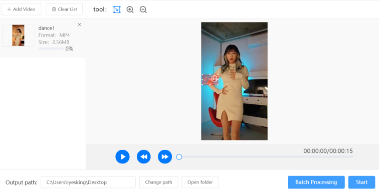
Task: Fast forward the video preview
Action: click(165, 157)
